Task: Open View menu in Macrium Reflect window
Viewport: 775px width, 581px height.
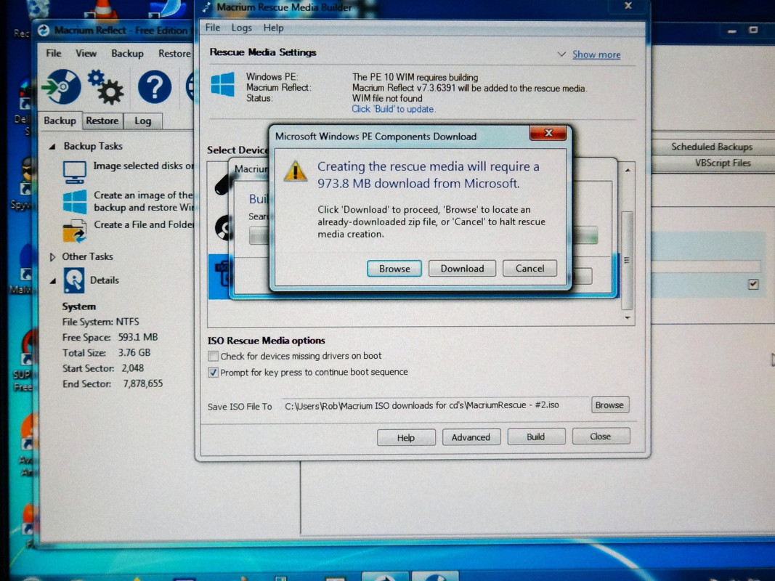Action: pos(86,53)
